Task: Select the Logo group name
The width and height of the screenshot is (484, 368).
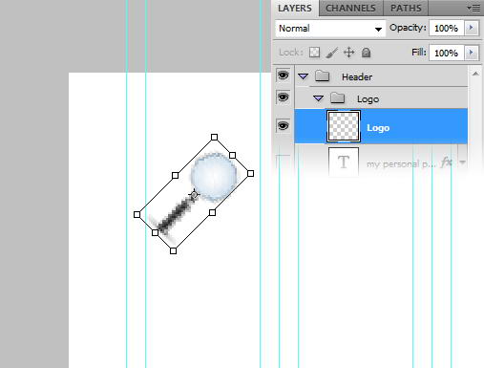Action: click(x=368, y=99)
